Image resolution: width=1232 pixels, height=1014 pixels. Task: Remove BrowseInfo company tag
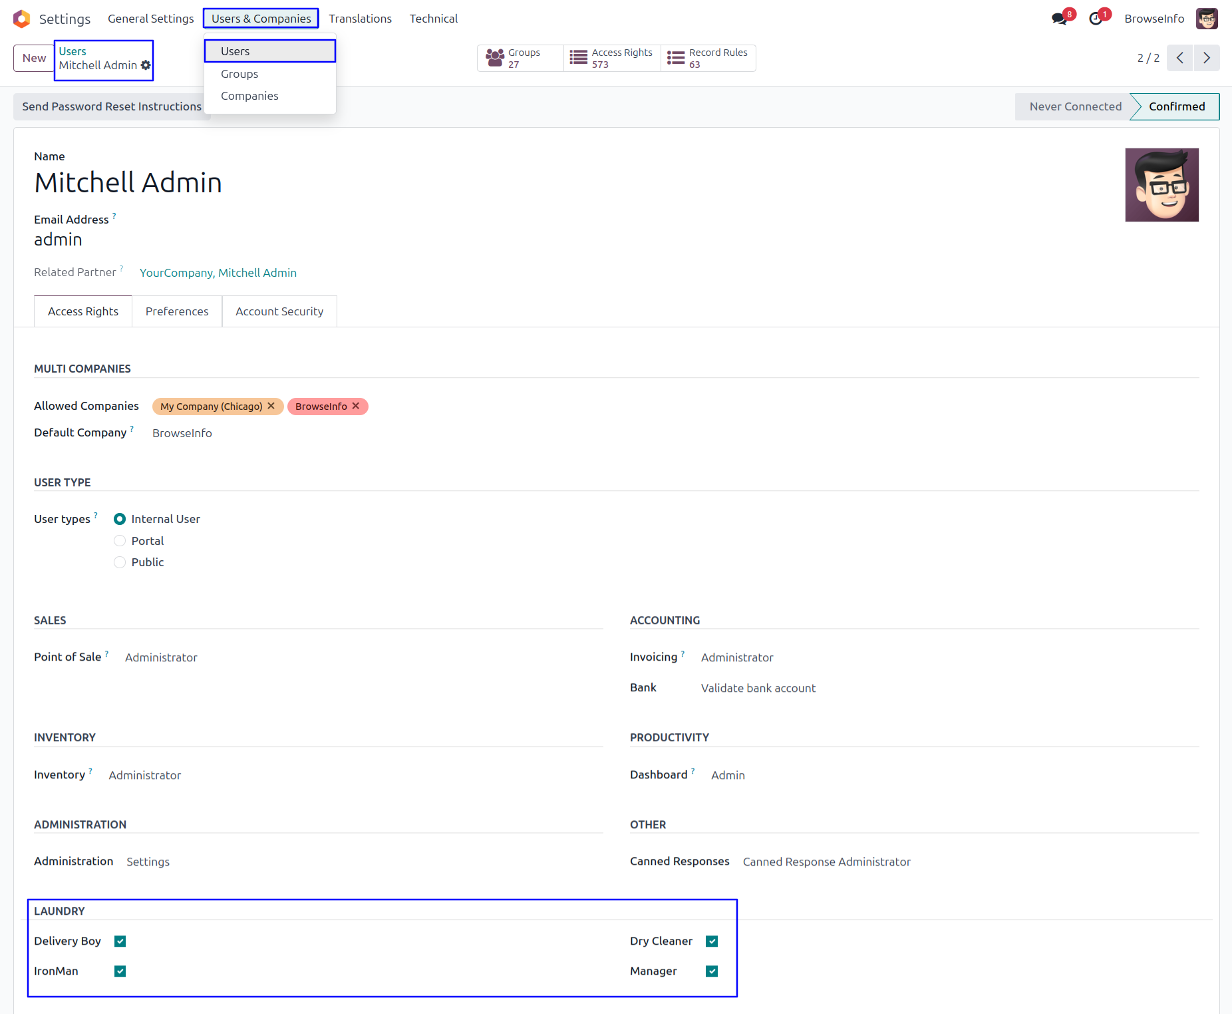356,406
